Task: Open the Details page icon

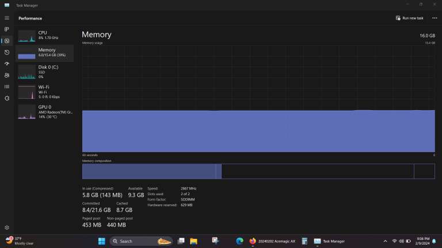Action: click(7, 87)
